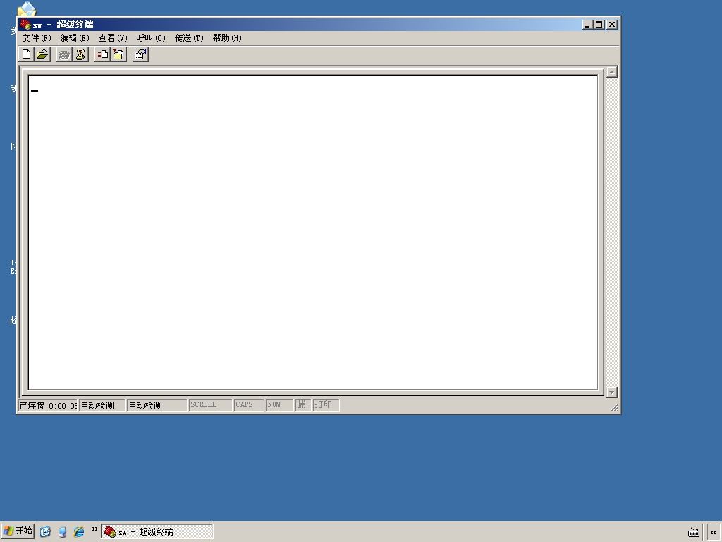Minimize the 超级终端 window
Screen dimensions: 722x542
click(x=587, y=25)
